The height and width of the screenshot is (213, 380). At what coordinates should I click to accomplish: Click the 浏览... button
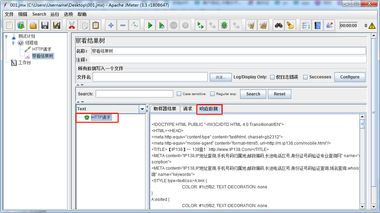coord(221,77)
